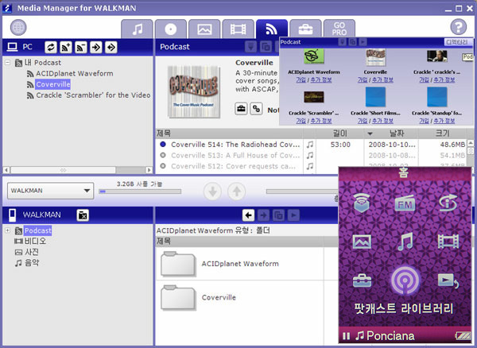Click the export diamond arrow icon

point(111,47)
